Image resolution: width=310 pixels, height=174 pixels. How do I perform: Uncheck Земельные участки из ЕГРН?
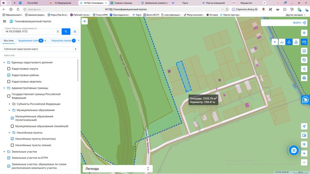[9, 158]
